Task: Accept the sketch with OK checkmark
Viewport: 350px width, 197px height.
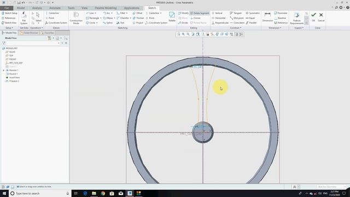Action: pos(313,17)
